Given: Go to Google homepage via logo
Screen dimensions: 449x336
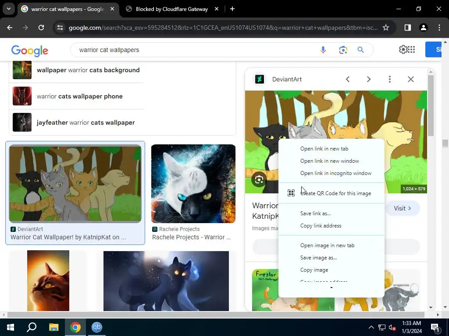Looking at the screenshot, I should [x=29, y=51].
